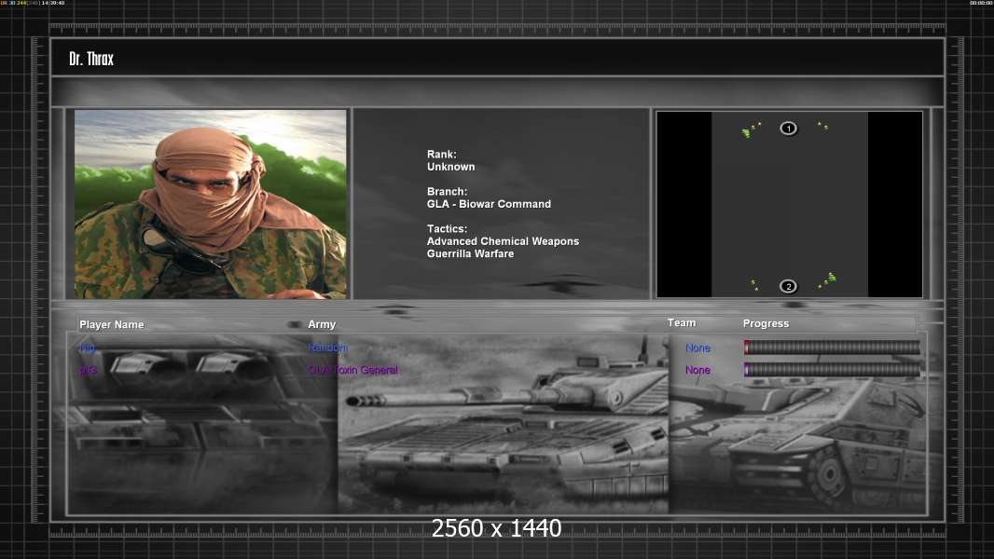Click the Dr. Thrax title text
Image resolution: width=994 pixels, height=559 pixels.
[x=91, y=59]
